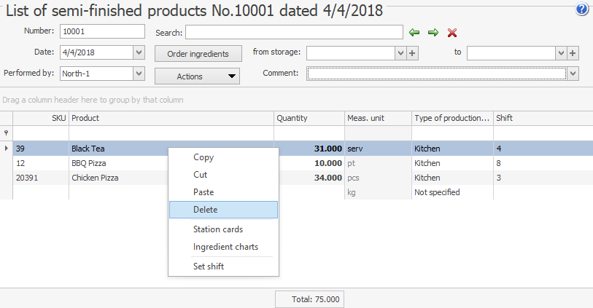Click the filter row pin icon
Screen dimensions: 593x308
pos(7,133)
